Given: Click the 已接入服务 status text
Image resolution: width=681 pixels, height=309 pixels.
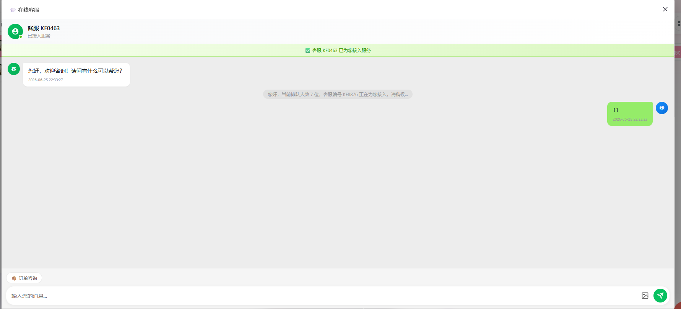Looking at the screenshot, I should tap(39, 36).
